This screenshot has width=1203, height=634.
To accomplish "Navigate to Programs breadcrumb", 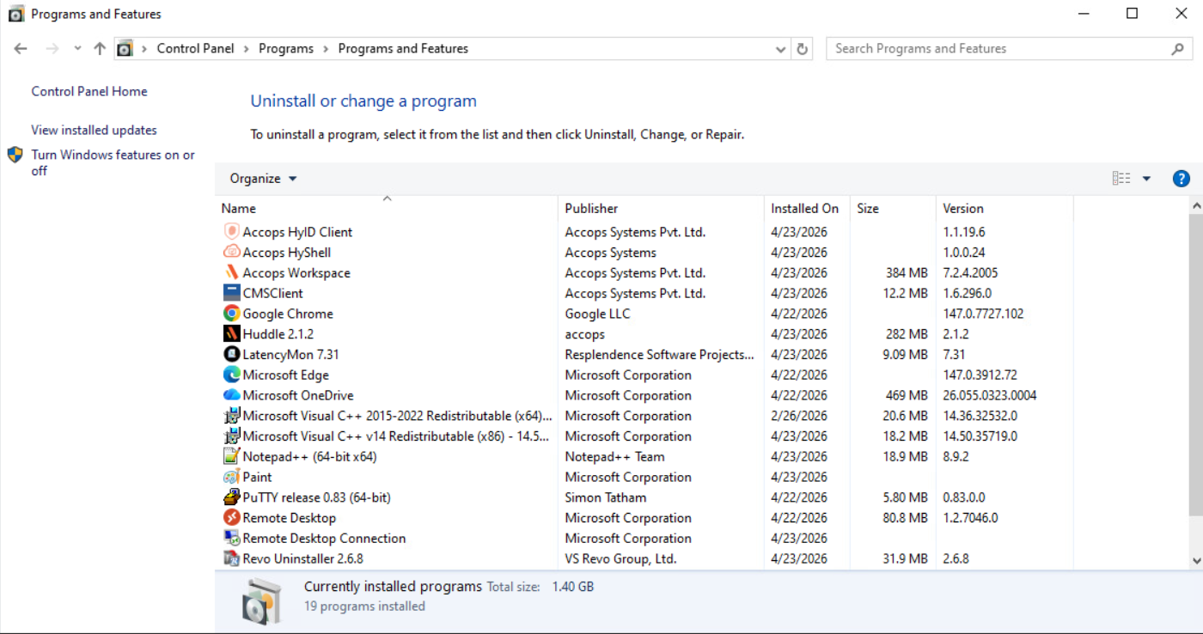I will pos(286,49).
